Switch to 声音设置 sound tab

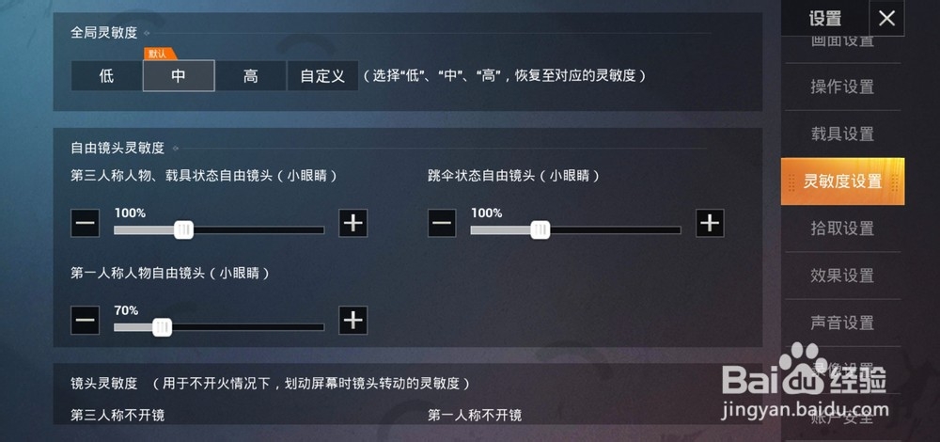842,323
